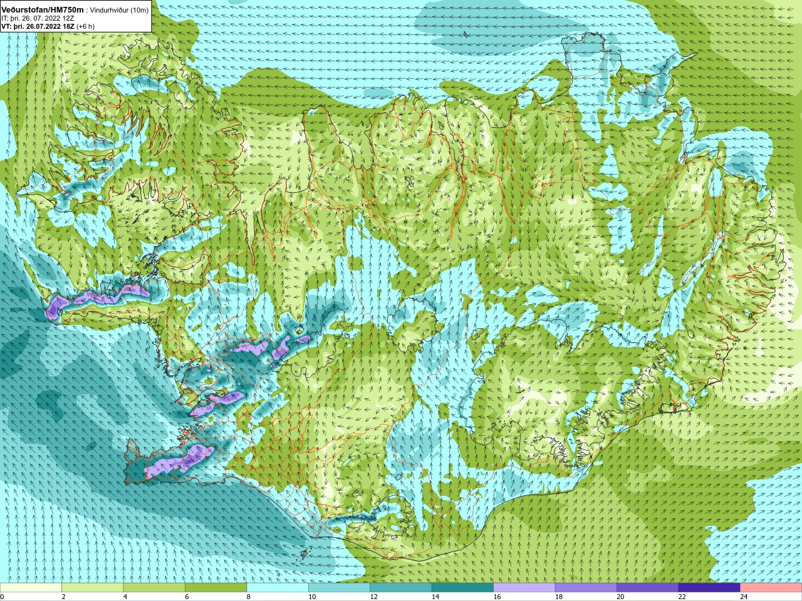Image resolution: width=802 pixels, height=601 pixels.
Task: Click the 16–18 lavender legend swatch
Action: pyautogui.click(x=524, y=588)
